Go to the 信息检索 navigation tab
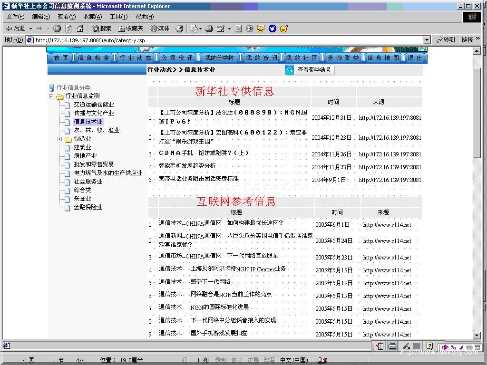The width and height of the screenshot is (487, 365). pyautogui.click(x=94, y=58)
